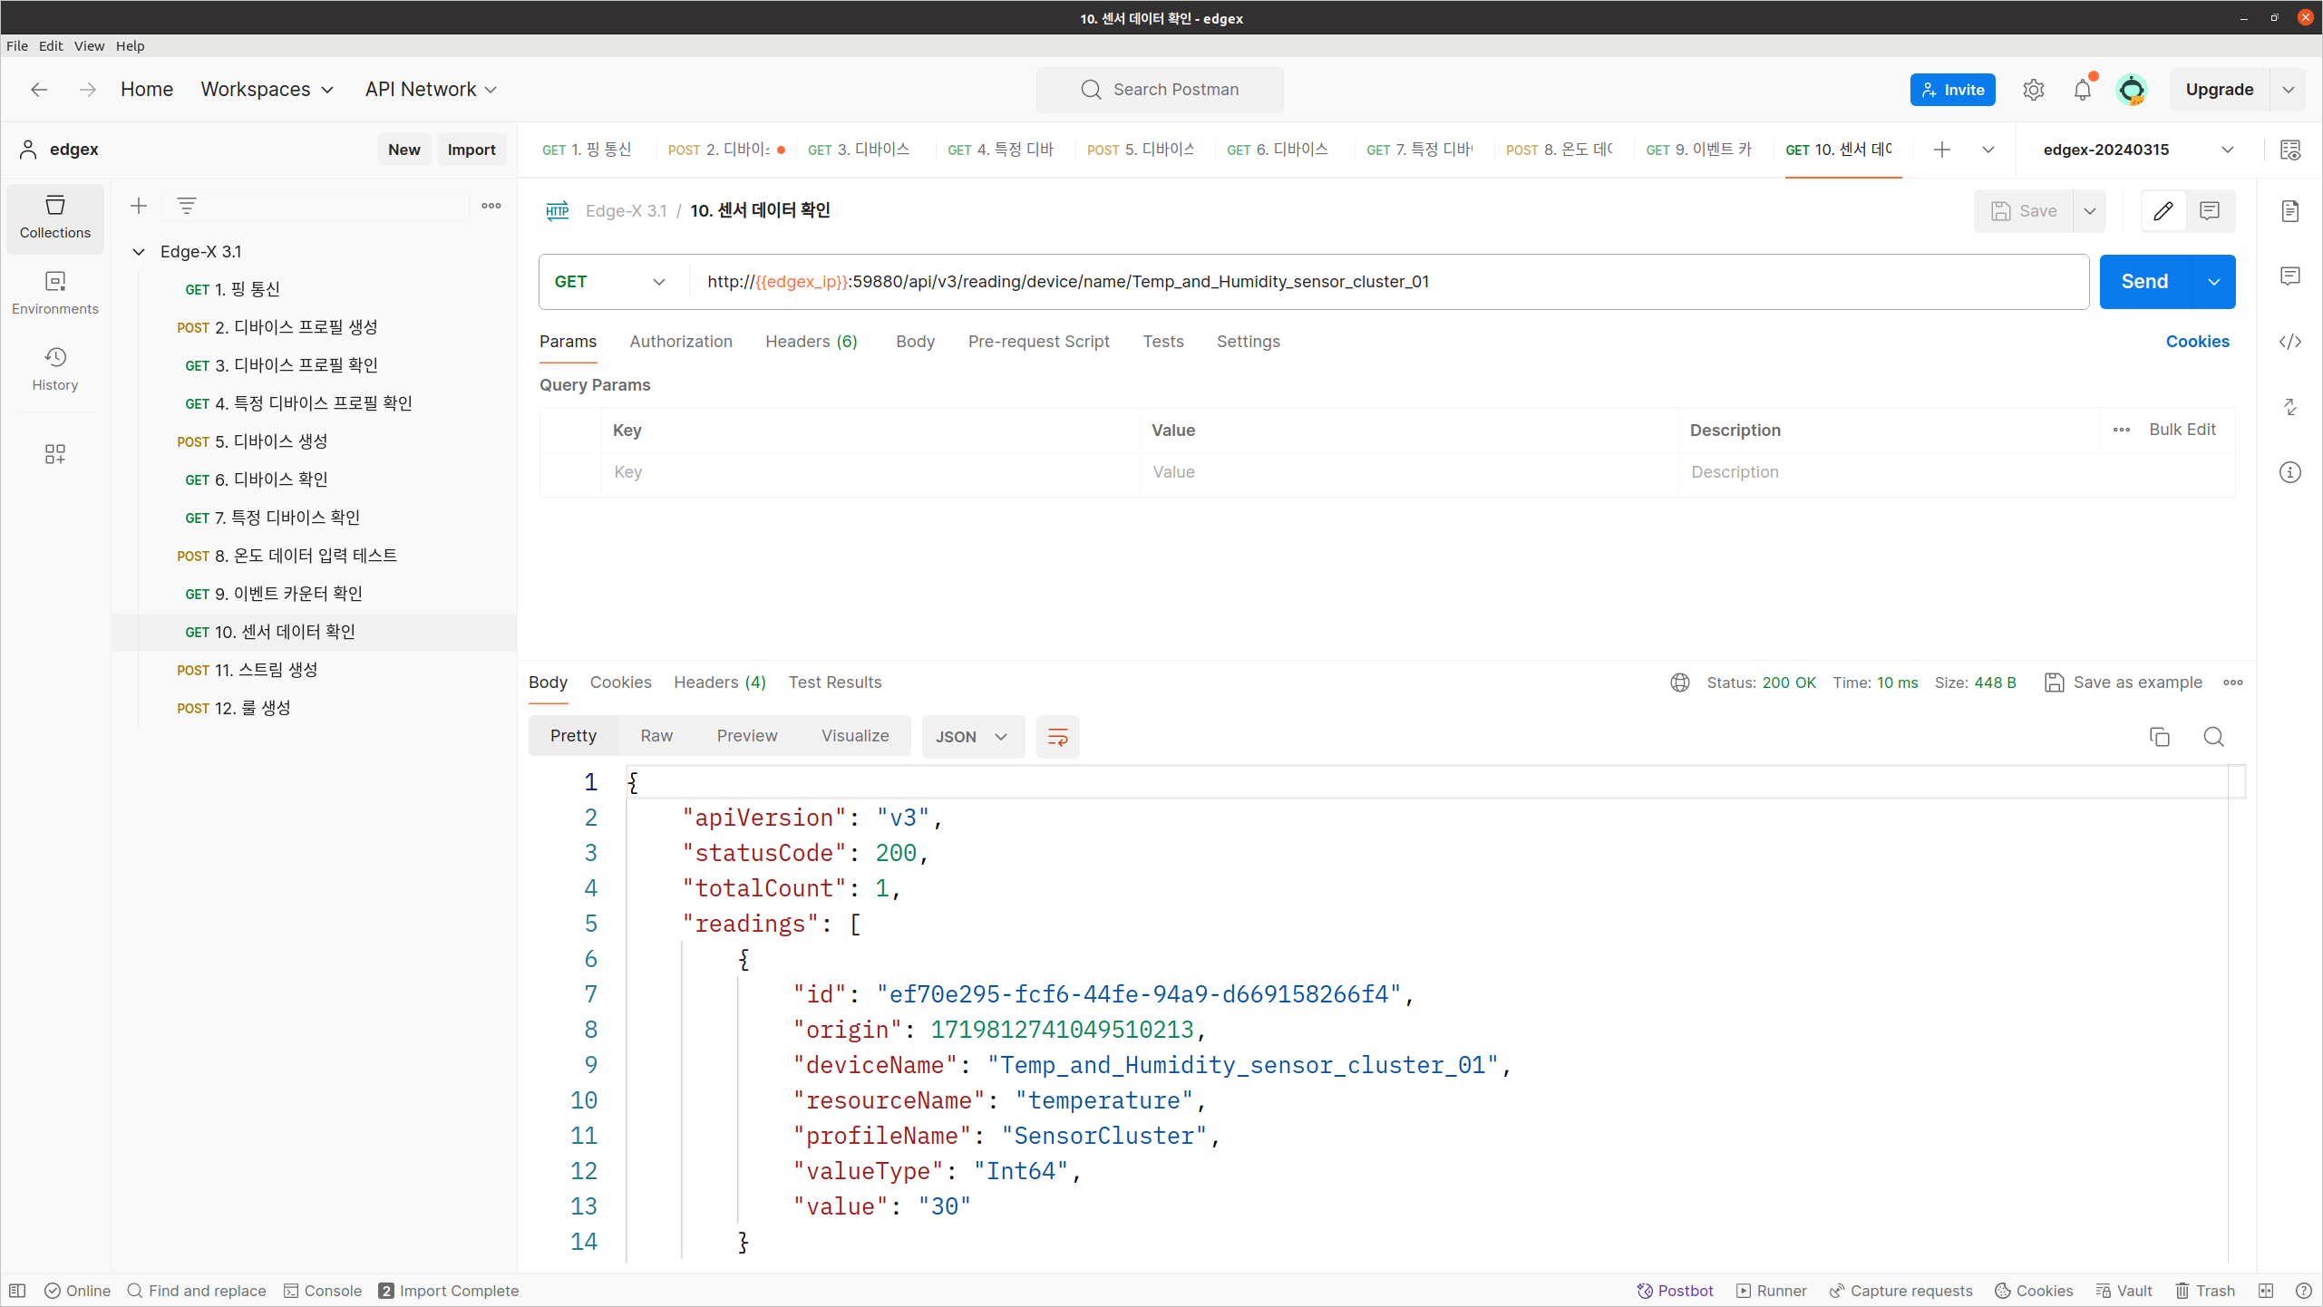Click the Send button to execute request
The width and height of the screenshot is (2323, 1307).
tap(2144, 281)
